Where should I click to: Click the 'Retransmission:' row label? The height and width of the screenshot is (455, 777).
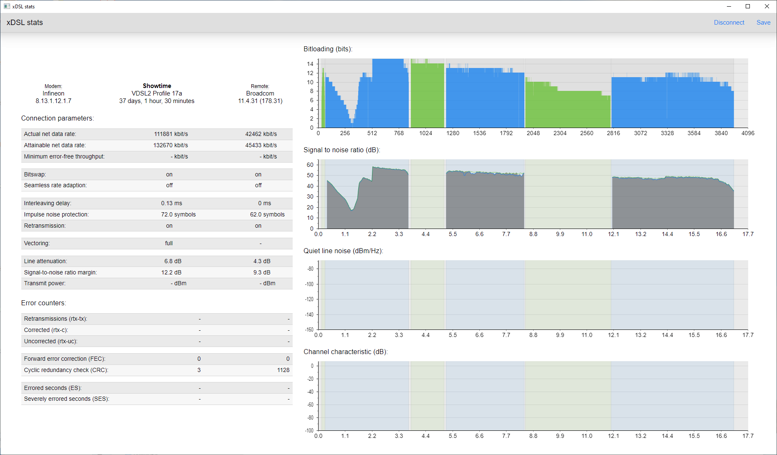click(x=45, y=226)
